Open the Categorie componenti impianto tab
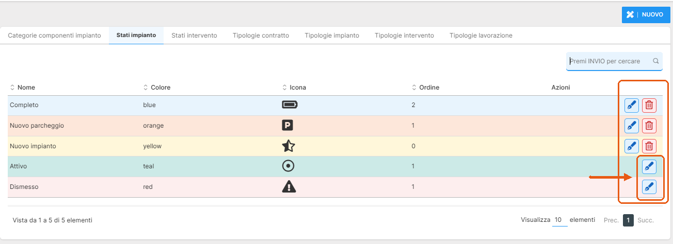673x244 pixels. point(55,36)
